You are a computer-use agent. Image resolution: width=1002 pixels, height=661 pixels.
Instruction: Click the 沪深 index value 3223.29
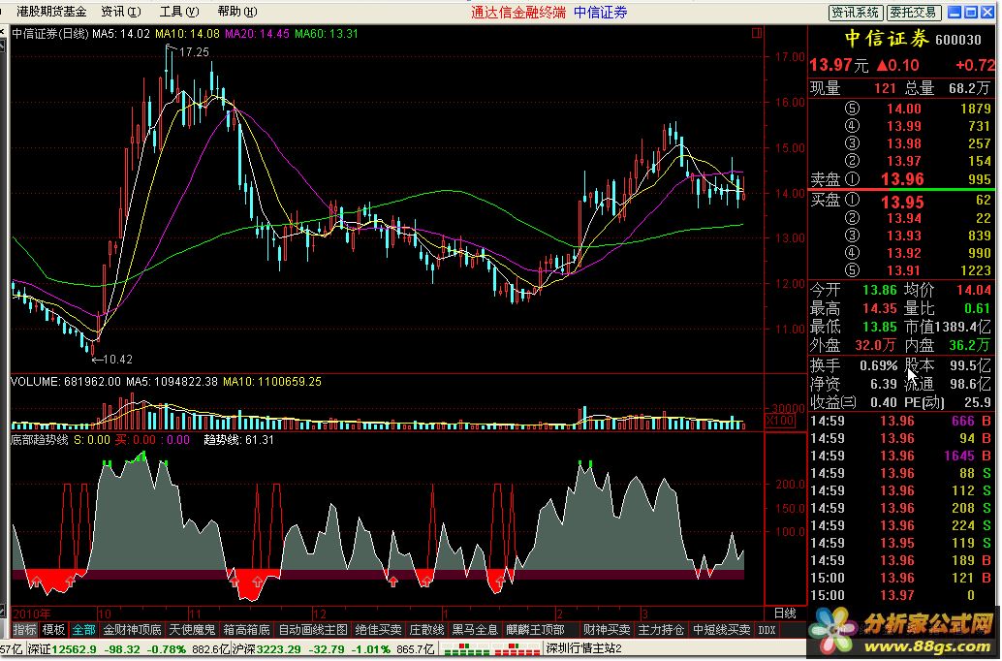coord(279,650)
